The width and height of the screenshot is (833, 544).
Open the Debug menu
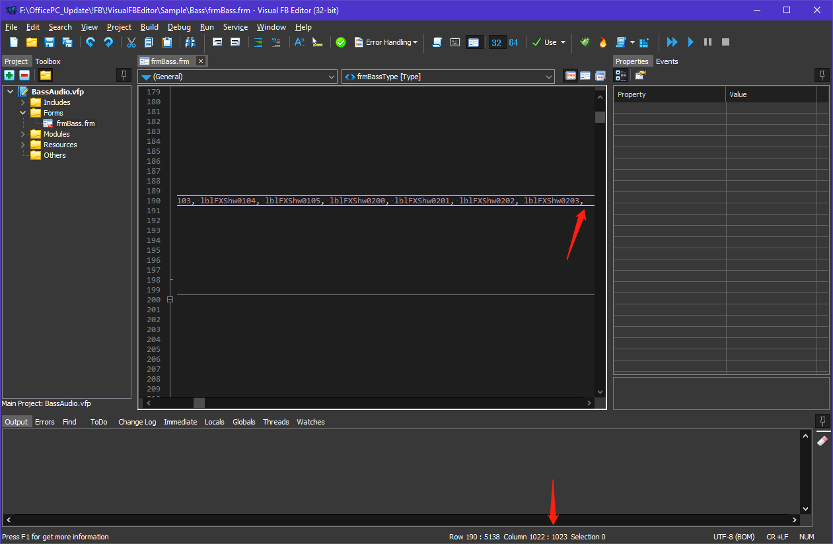pyautogui.click(x=179, y=27)
